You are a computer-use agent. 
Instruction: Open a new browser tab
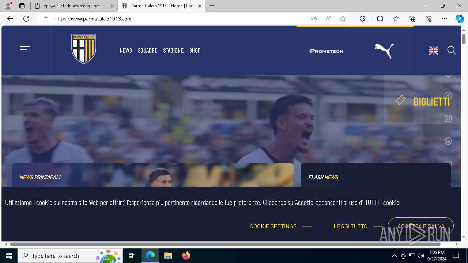[x=212, y=6]
